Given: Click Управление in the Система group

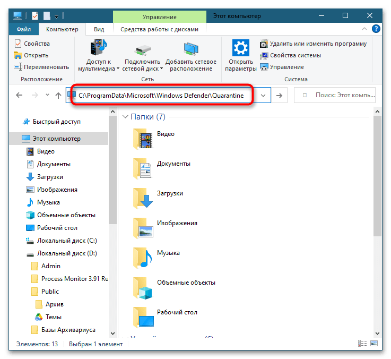Looking at the screenshot, I should click(x=282, y=67).
